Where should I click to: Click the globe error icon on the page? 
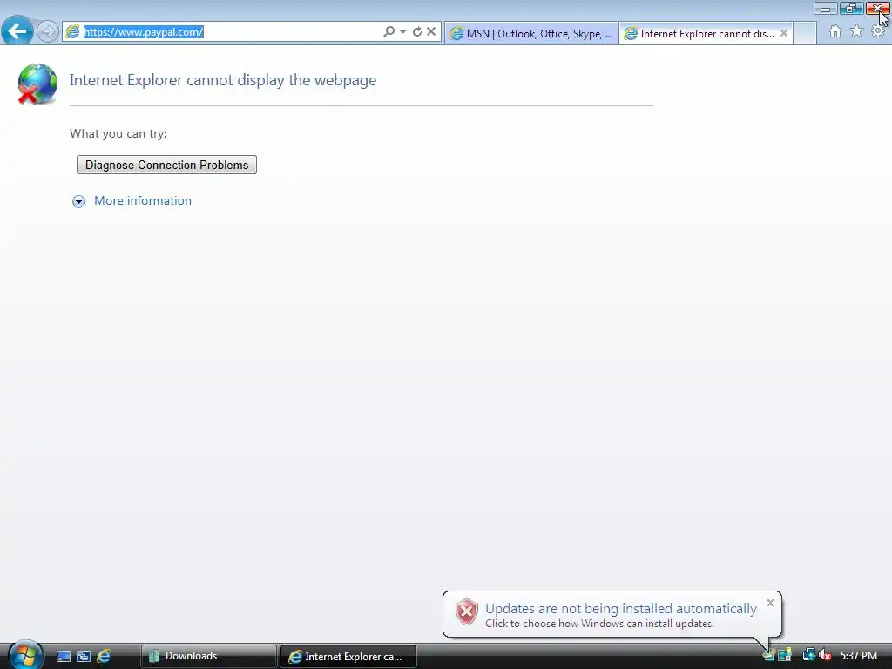click(37, 84)
